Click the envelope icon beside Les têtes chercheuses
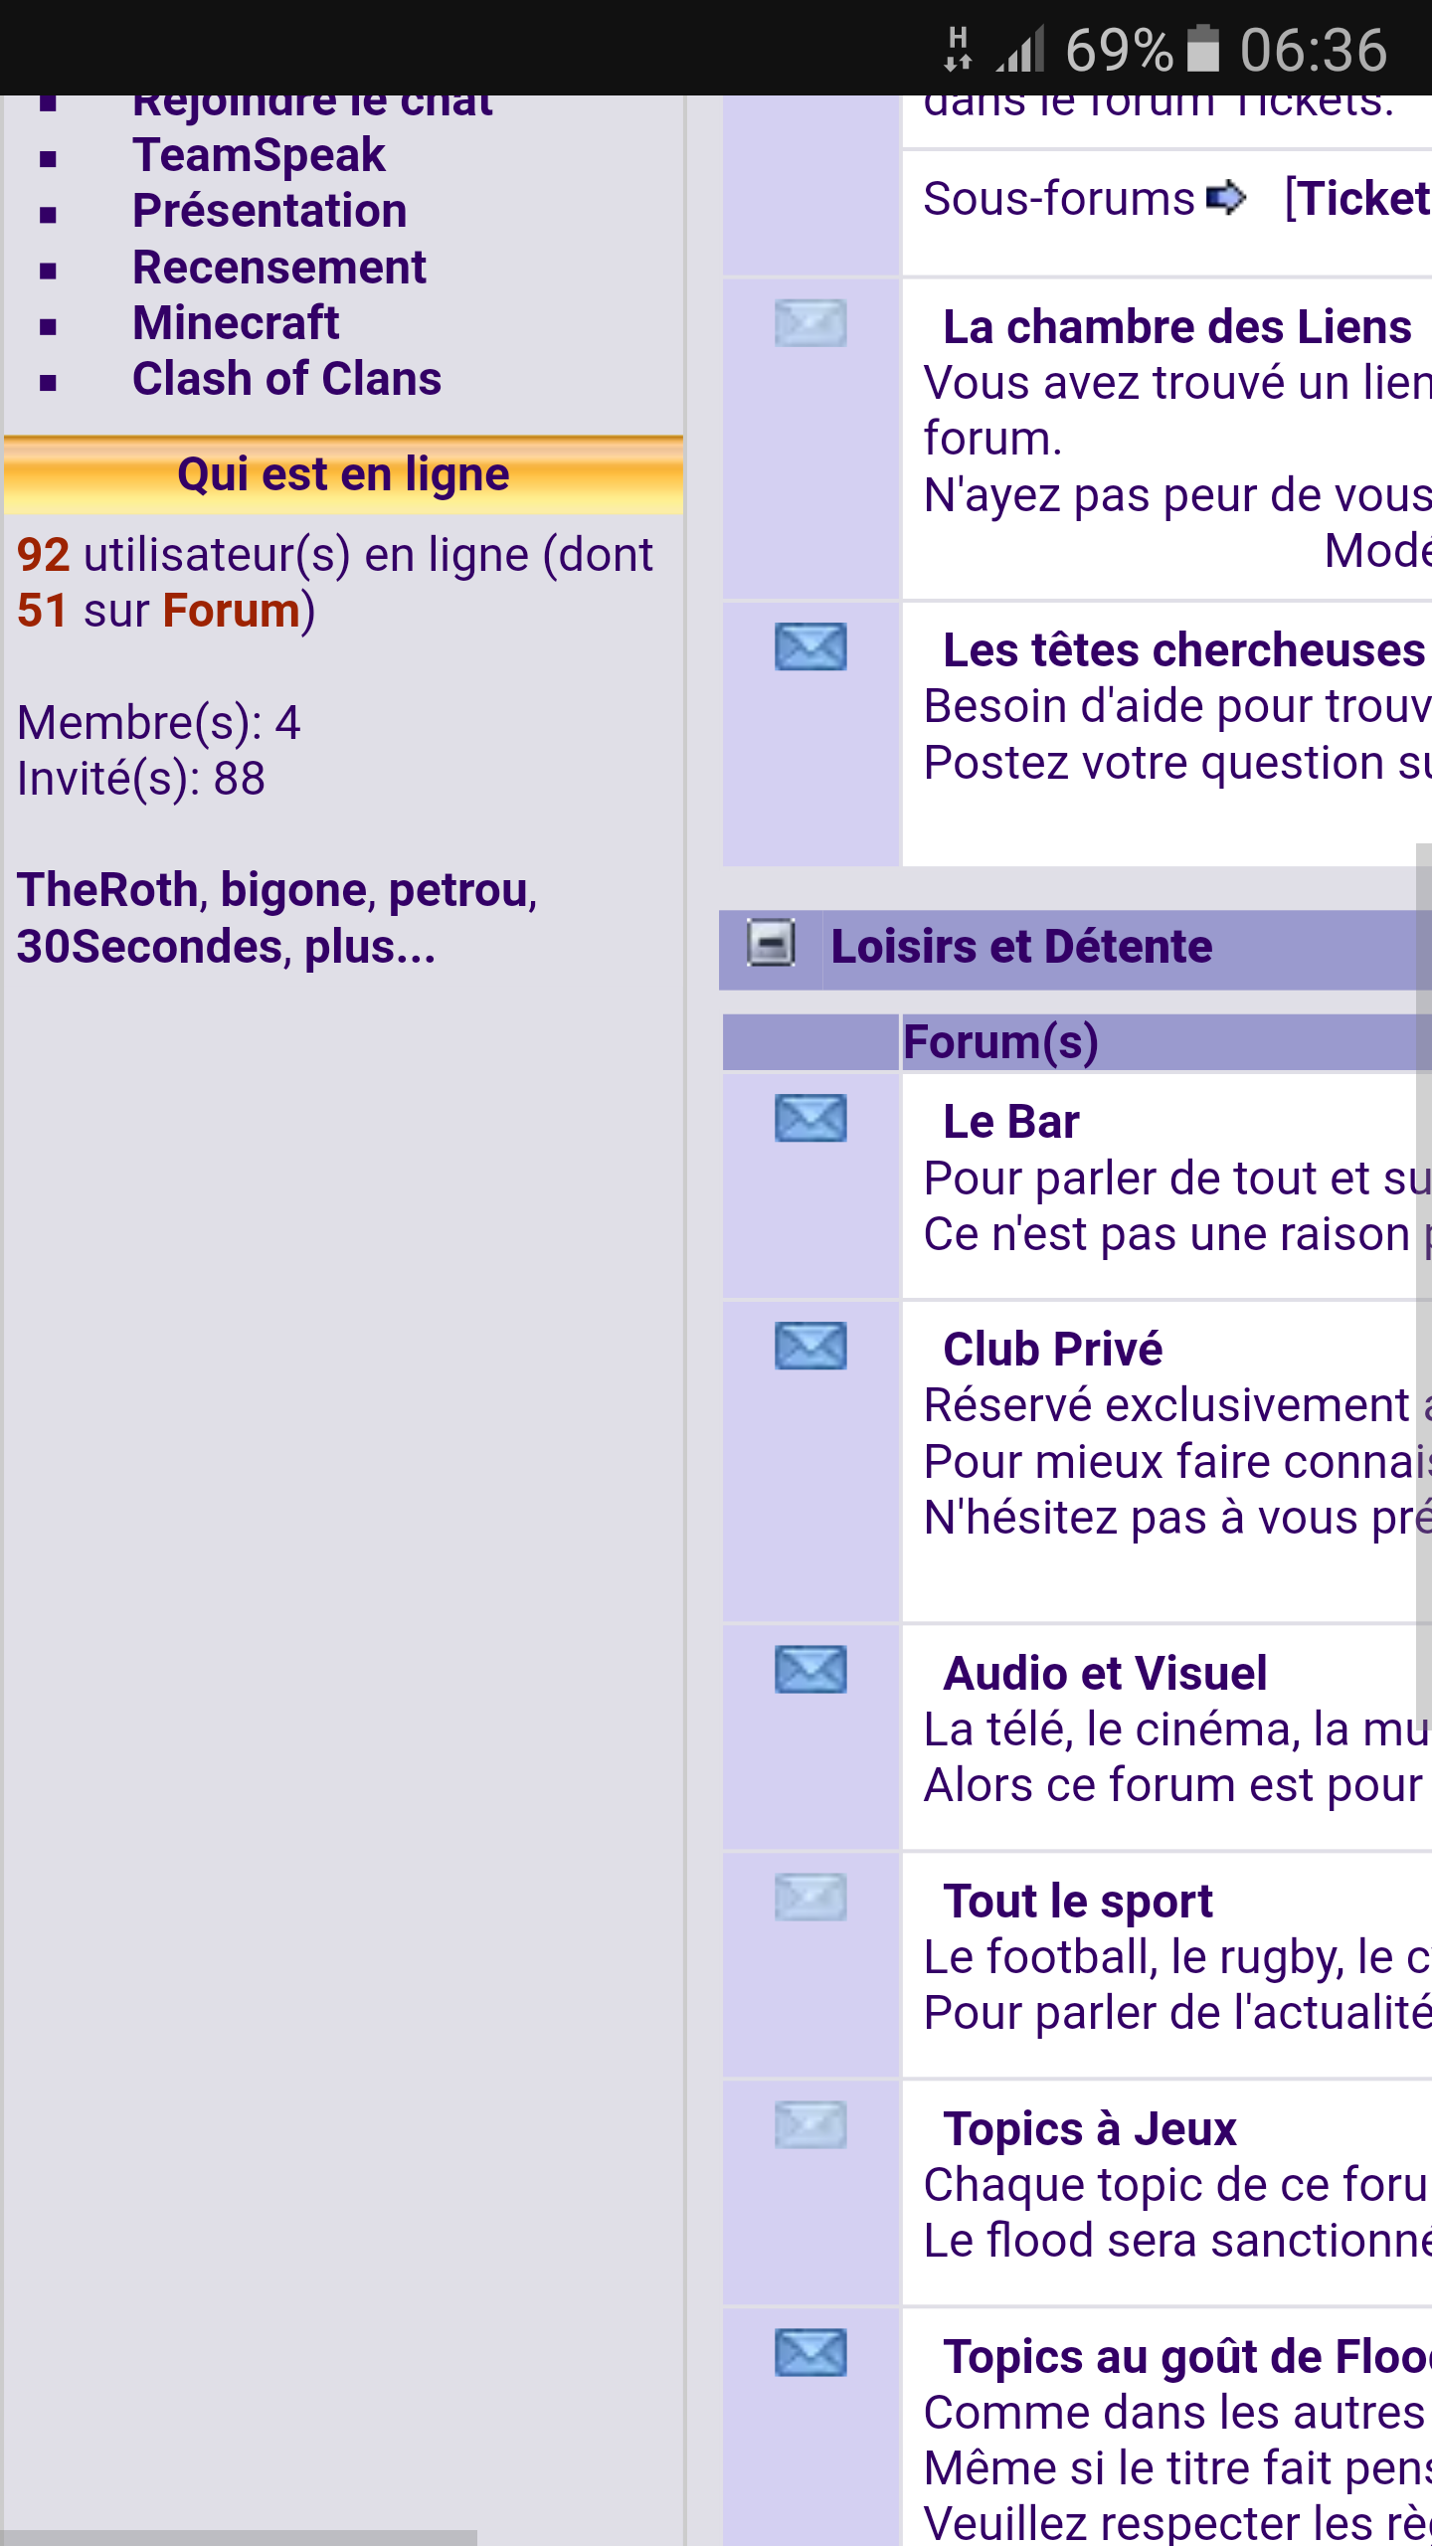1432x2546 pixels. coord(810,646)
